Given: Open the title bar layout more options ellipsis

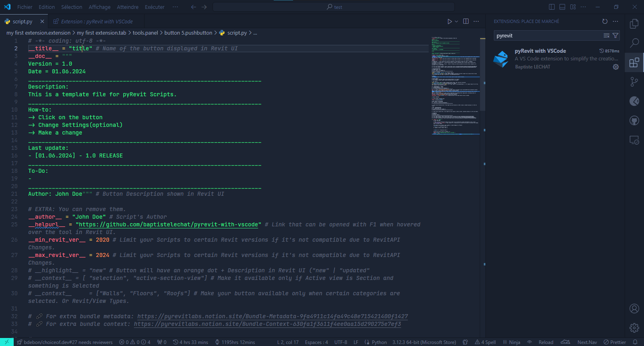Looking at the screenshot, I should click(583, 7).
